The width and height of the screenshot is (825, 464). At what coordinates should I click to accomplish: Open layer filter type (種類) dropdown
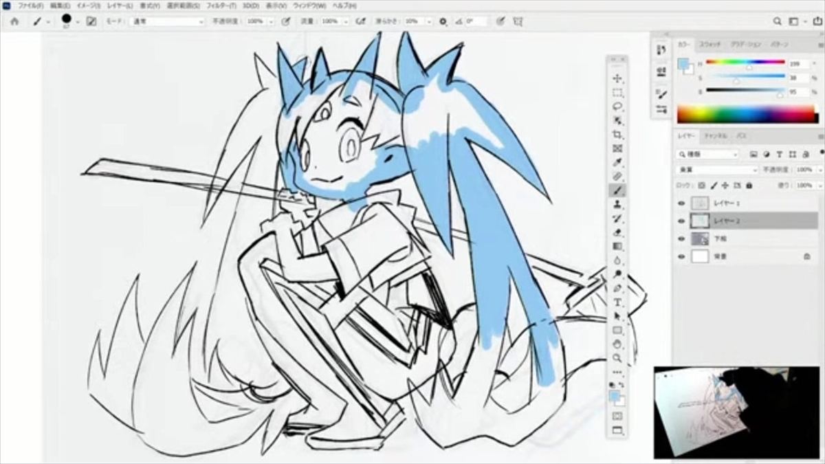coord(708,154)
